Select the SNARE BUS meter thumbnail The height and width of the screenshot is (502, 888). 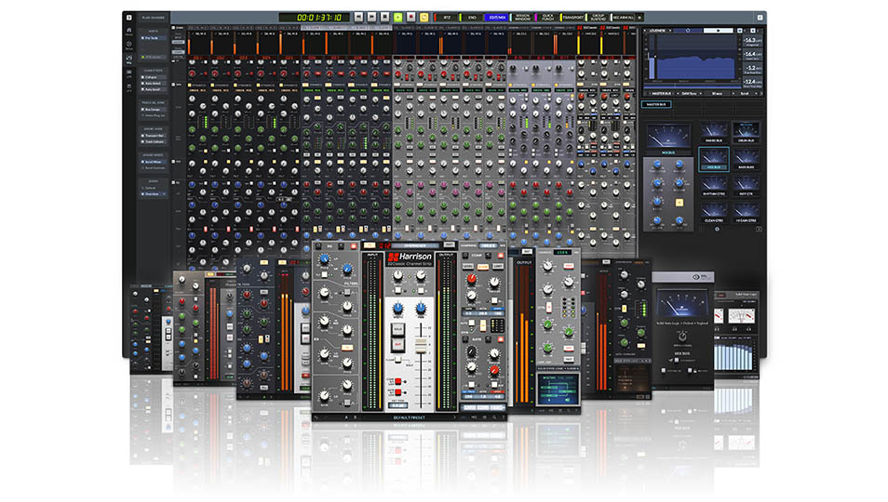(714, 132)
